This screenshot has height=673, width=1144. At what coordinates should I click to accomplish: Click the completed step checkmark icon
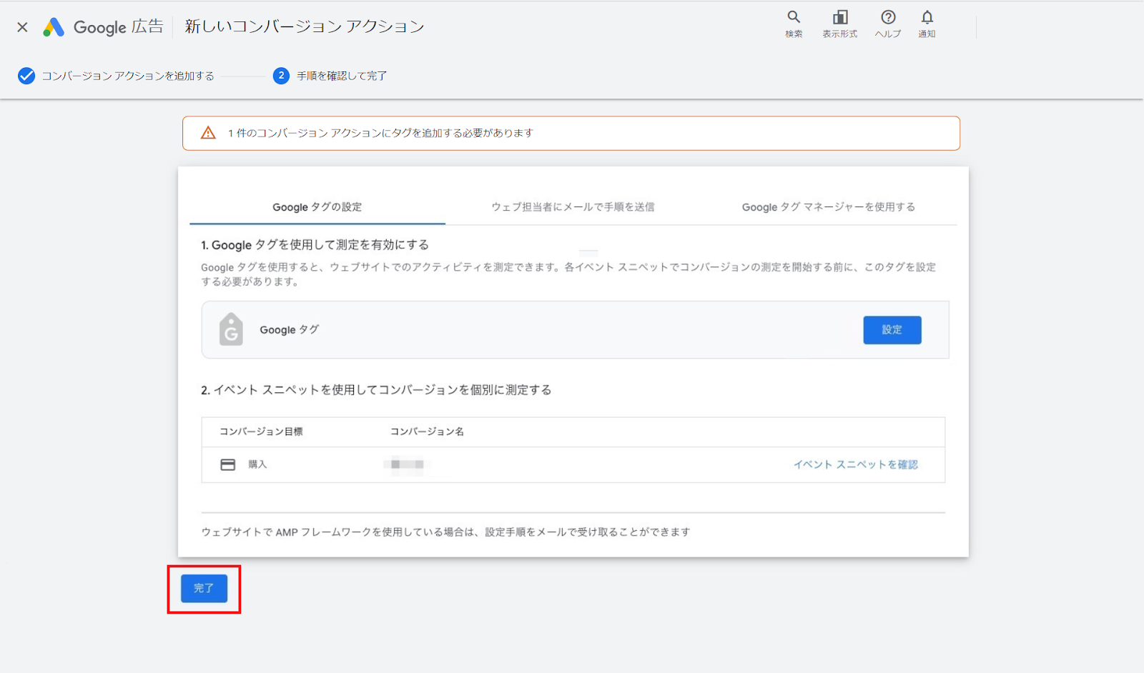click(x=26, y=76)
